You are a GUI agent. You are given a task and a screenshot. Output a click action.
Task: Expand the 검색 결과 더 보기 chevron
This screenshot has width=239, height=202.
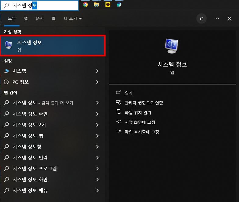pyautogui.click(x=98, y=103)
